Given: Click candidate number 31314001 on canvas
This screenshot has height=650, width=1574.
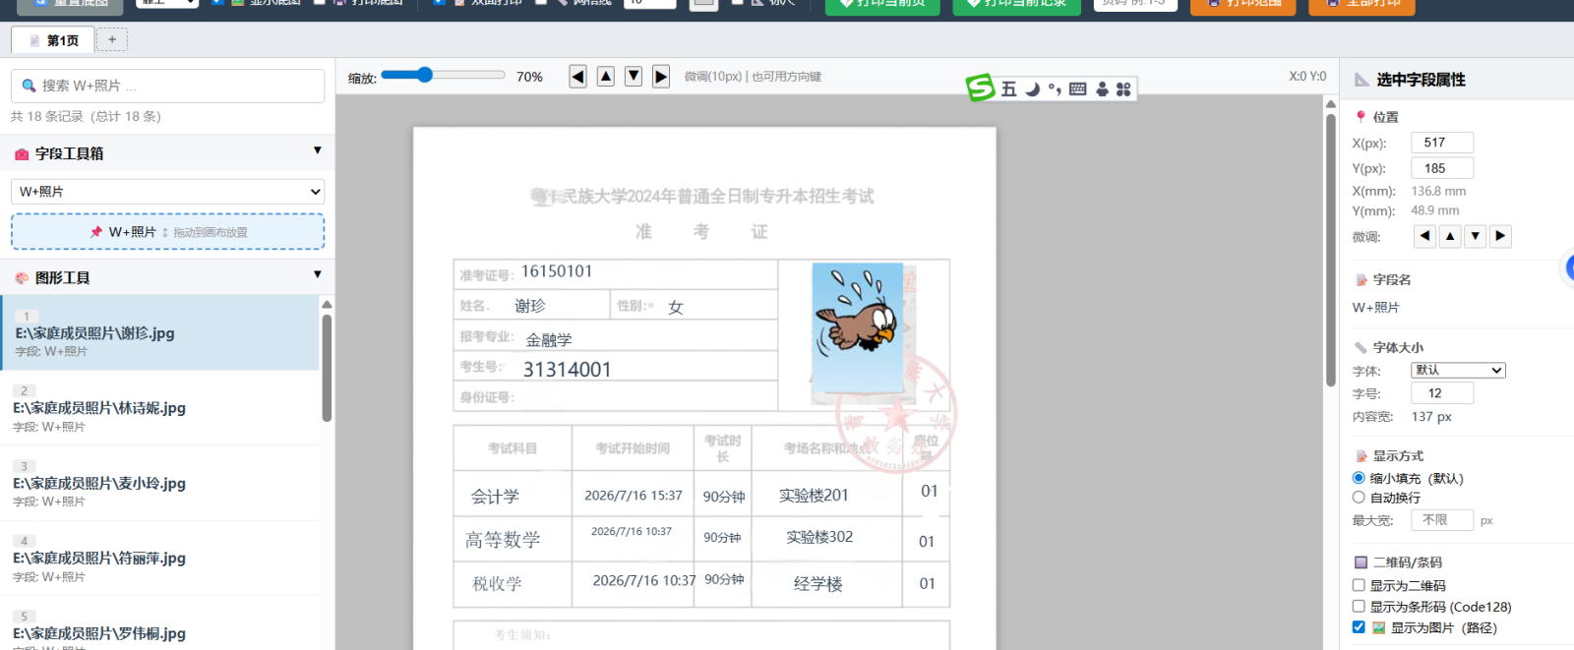Looking at the screenshot, I should [568, 370].
